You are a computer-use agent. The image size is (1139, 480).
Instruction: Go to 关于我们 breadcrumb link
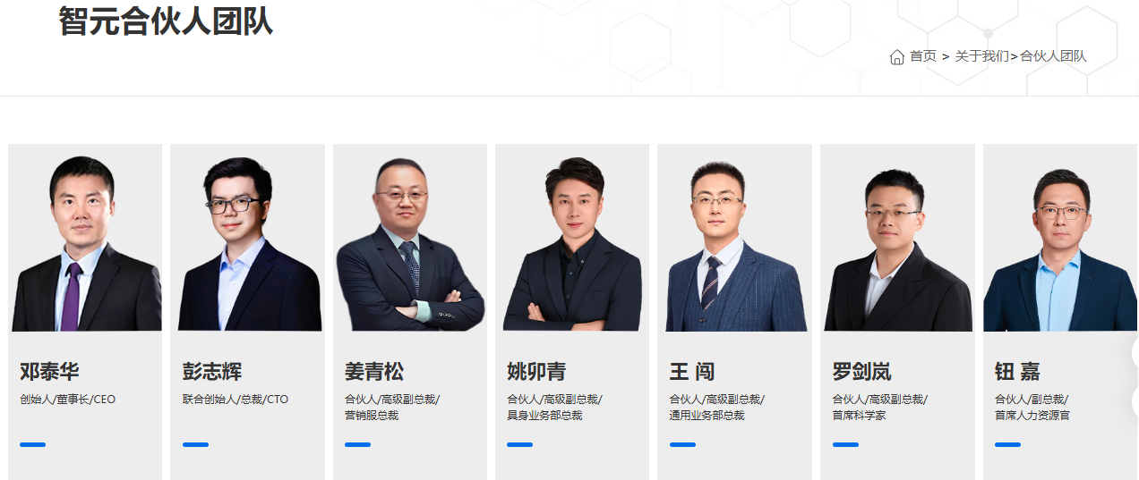tap(981, 56)
